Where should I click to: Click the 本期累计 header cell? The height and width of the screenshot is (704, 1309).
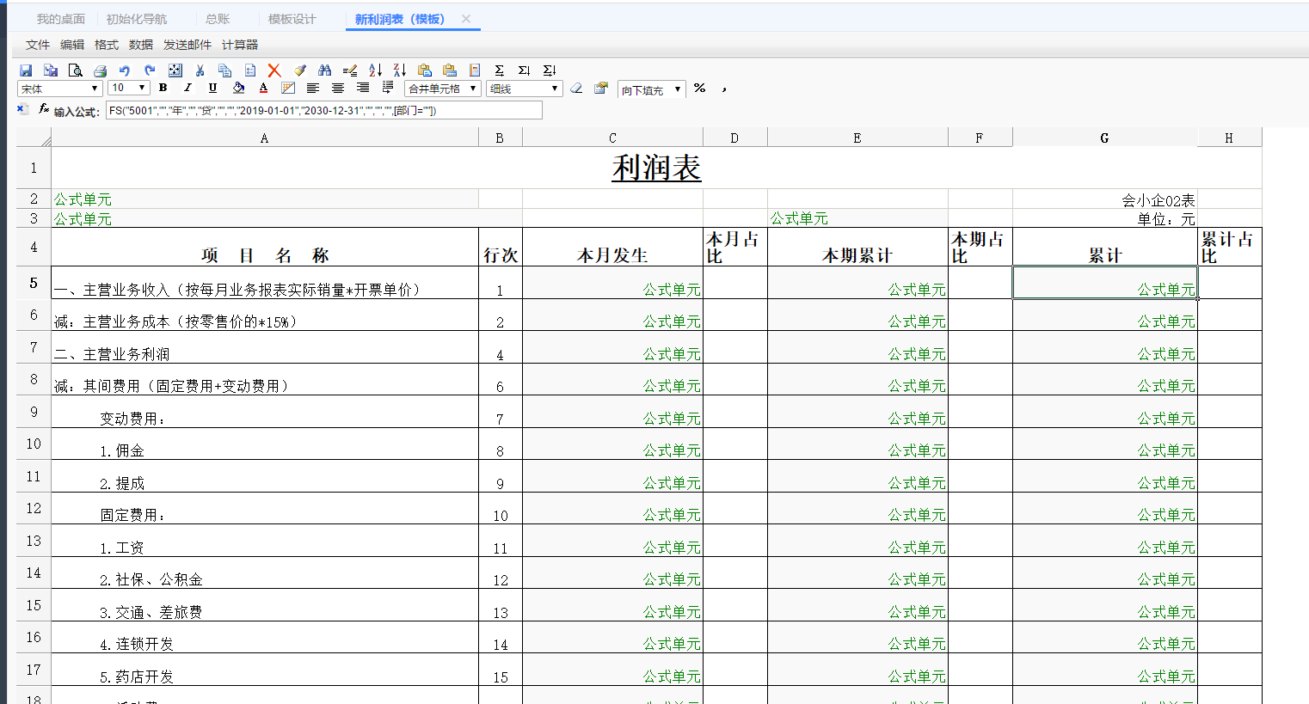pyautogui.click(x=857, y=247)
